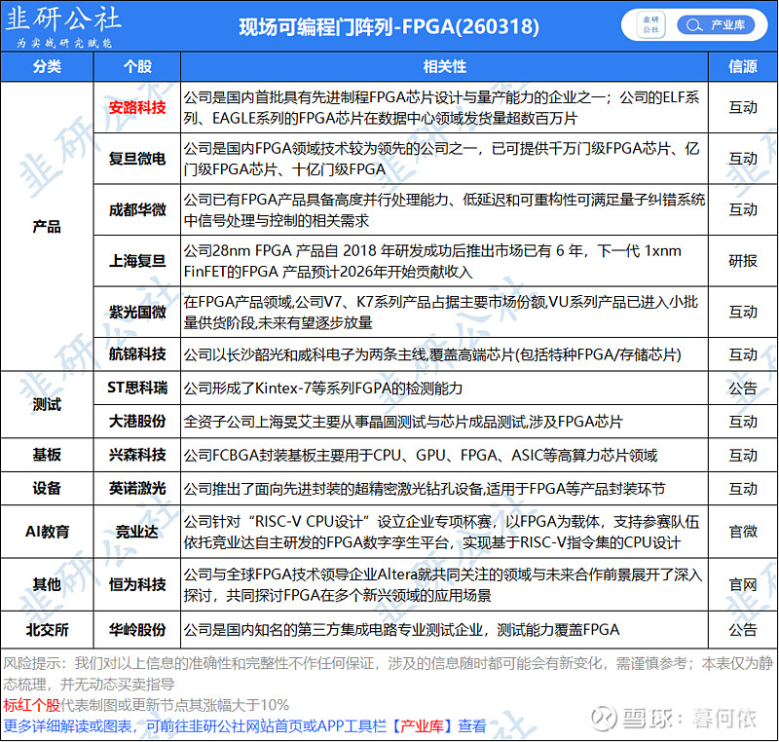Click the 官微 source for 竞业达

point(743,532)
